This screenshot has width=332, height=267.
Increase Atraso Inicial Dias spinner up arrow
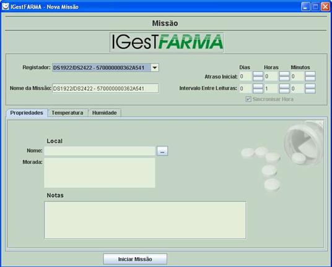click(258, 74)
